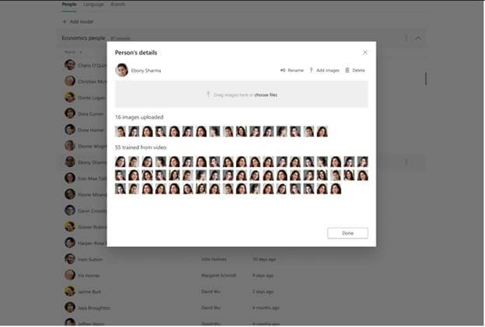The width and height of the screenshot is (485, 327).
Task: Click the plus icon beside Add model
Action: point(65,22)
